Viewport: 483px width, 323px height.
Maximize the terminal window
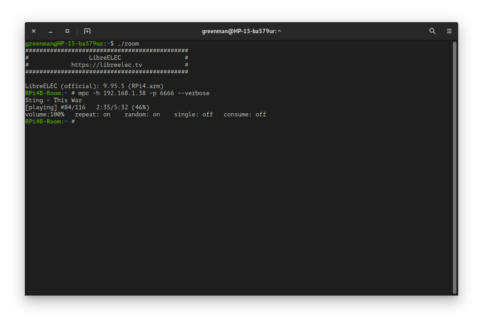67,31
